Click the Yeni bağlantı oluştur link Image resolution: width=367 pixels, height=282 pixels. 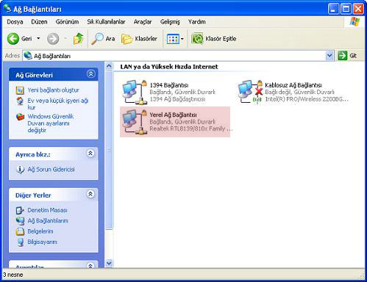pos(53,90)
